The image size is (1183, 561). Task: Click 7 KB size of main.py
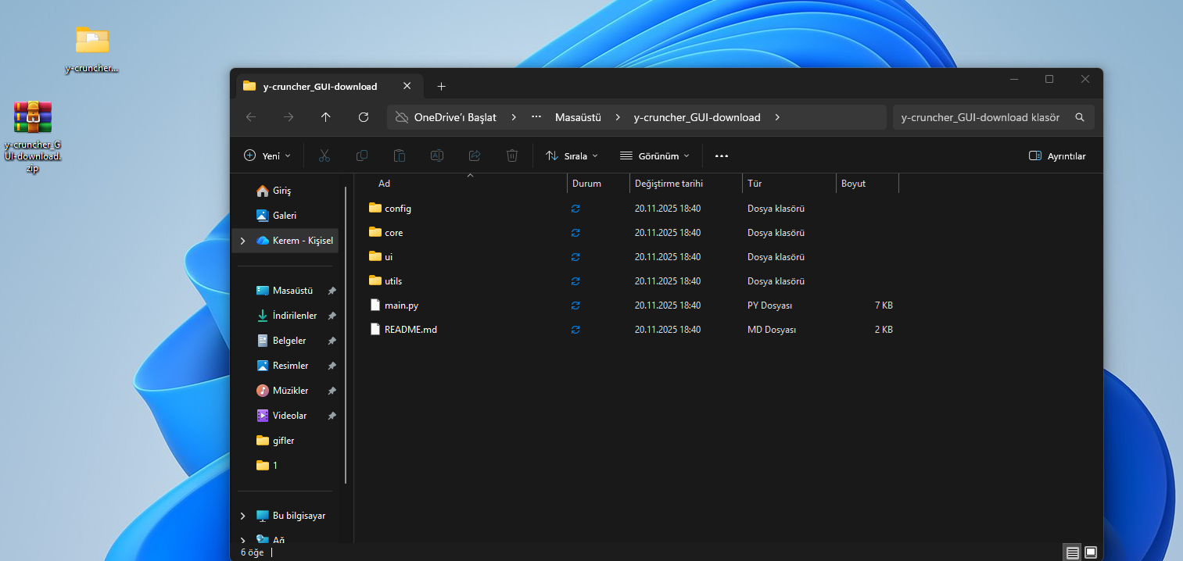pos(884,306)
